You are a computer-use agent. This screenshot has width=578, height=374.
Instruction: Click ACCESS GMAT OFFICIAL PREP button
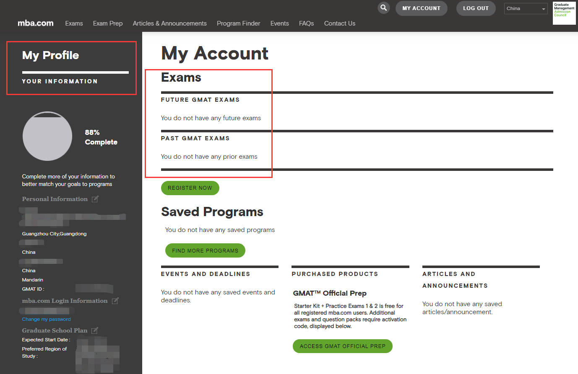click(342, 346)
